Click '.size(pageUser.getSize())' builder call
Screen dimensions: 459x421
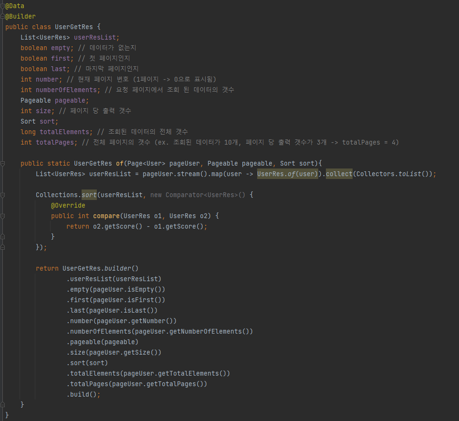114,352
